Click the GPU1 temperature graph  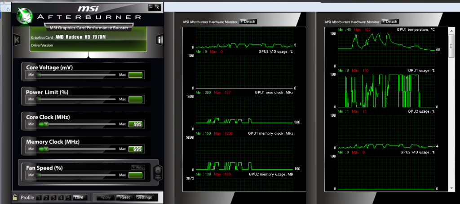[386, 50]
